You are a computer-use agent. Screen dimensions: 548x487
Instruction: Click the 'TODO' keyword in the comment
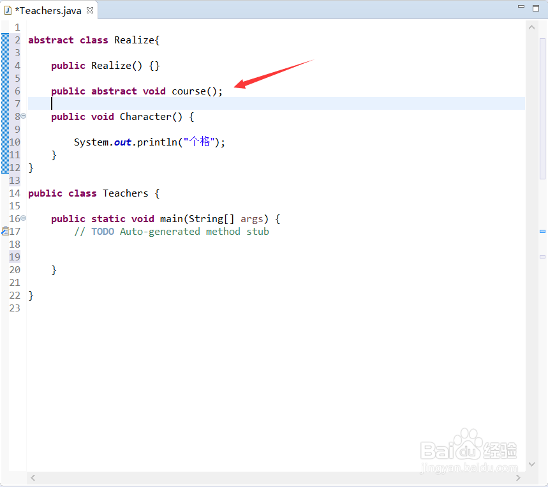pos(103,232)
